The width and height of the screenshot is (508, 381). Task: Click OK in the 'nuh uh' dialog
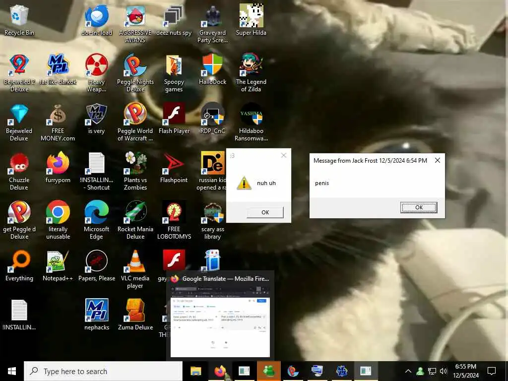click(x=265, y=212)
